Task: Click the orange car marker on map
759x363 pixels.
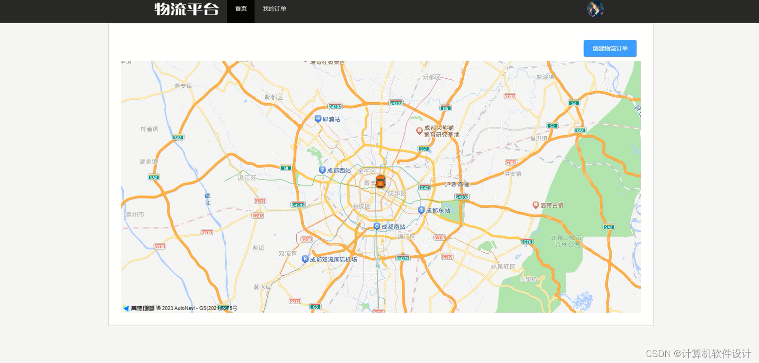Action: pyautogui.click(x=380, y=181)
